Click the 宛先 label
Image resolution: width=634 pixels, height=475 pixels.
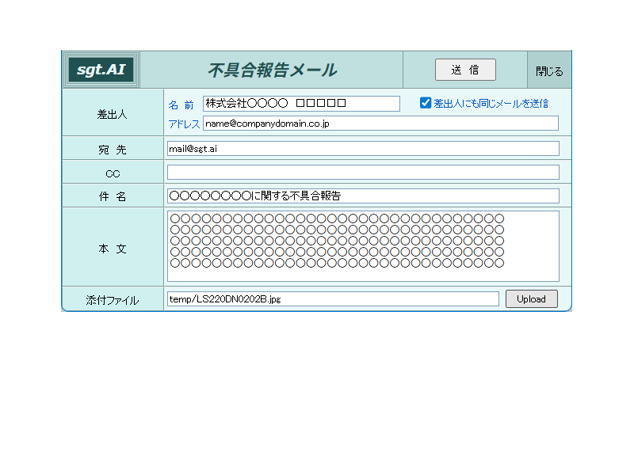tap(113, 150)
